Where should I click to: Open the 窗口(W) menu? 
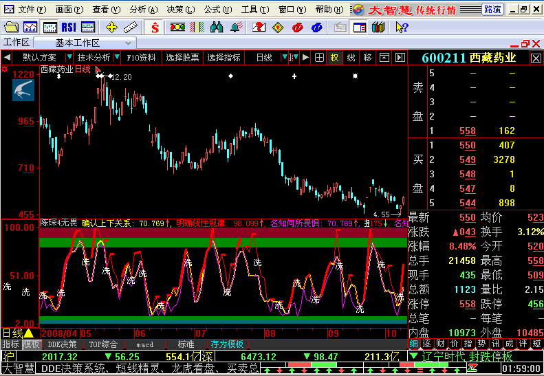[292, 10]
